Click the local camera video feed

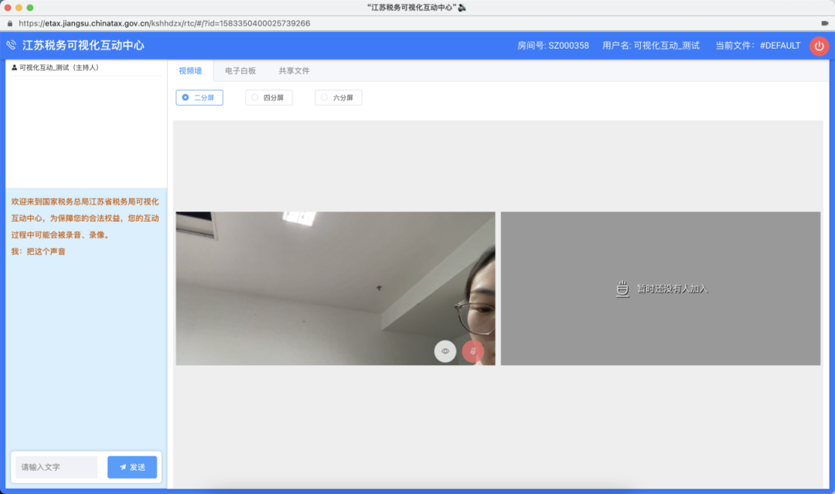(x=336, y=288)
